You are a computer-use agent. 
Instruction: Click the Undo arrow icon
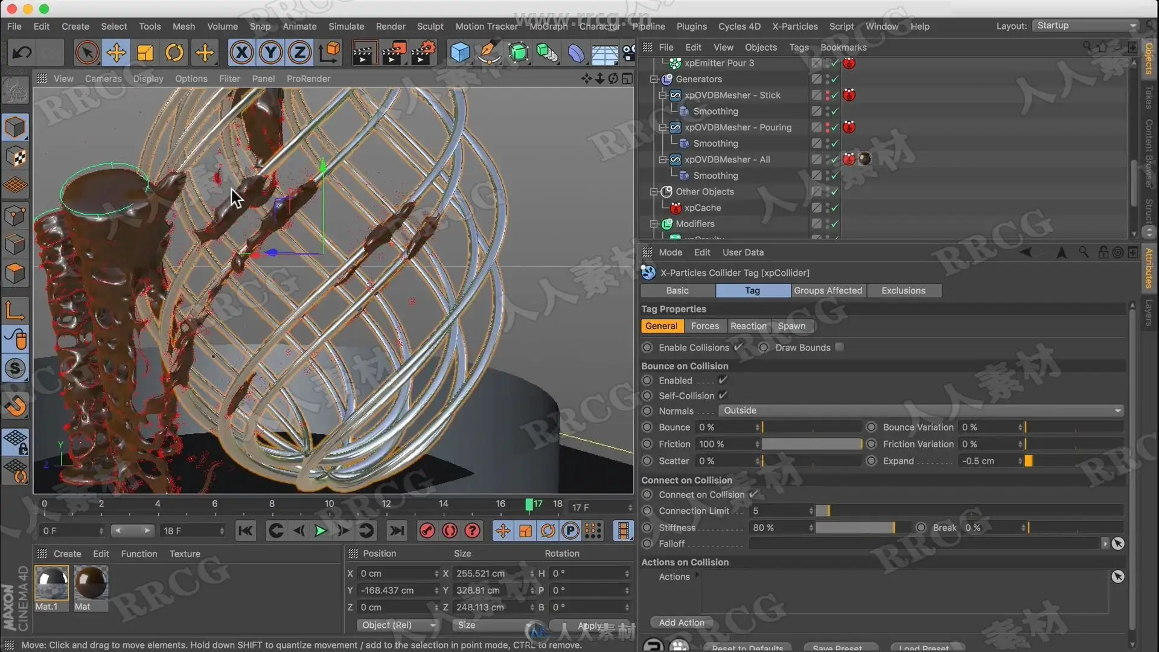click(22, 53)
